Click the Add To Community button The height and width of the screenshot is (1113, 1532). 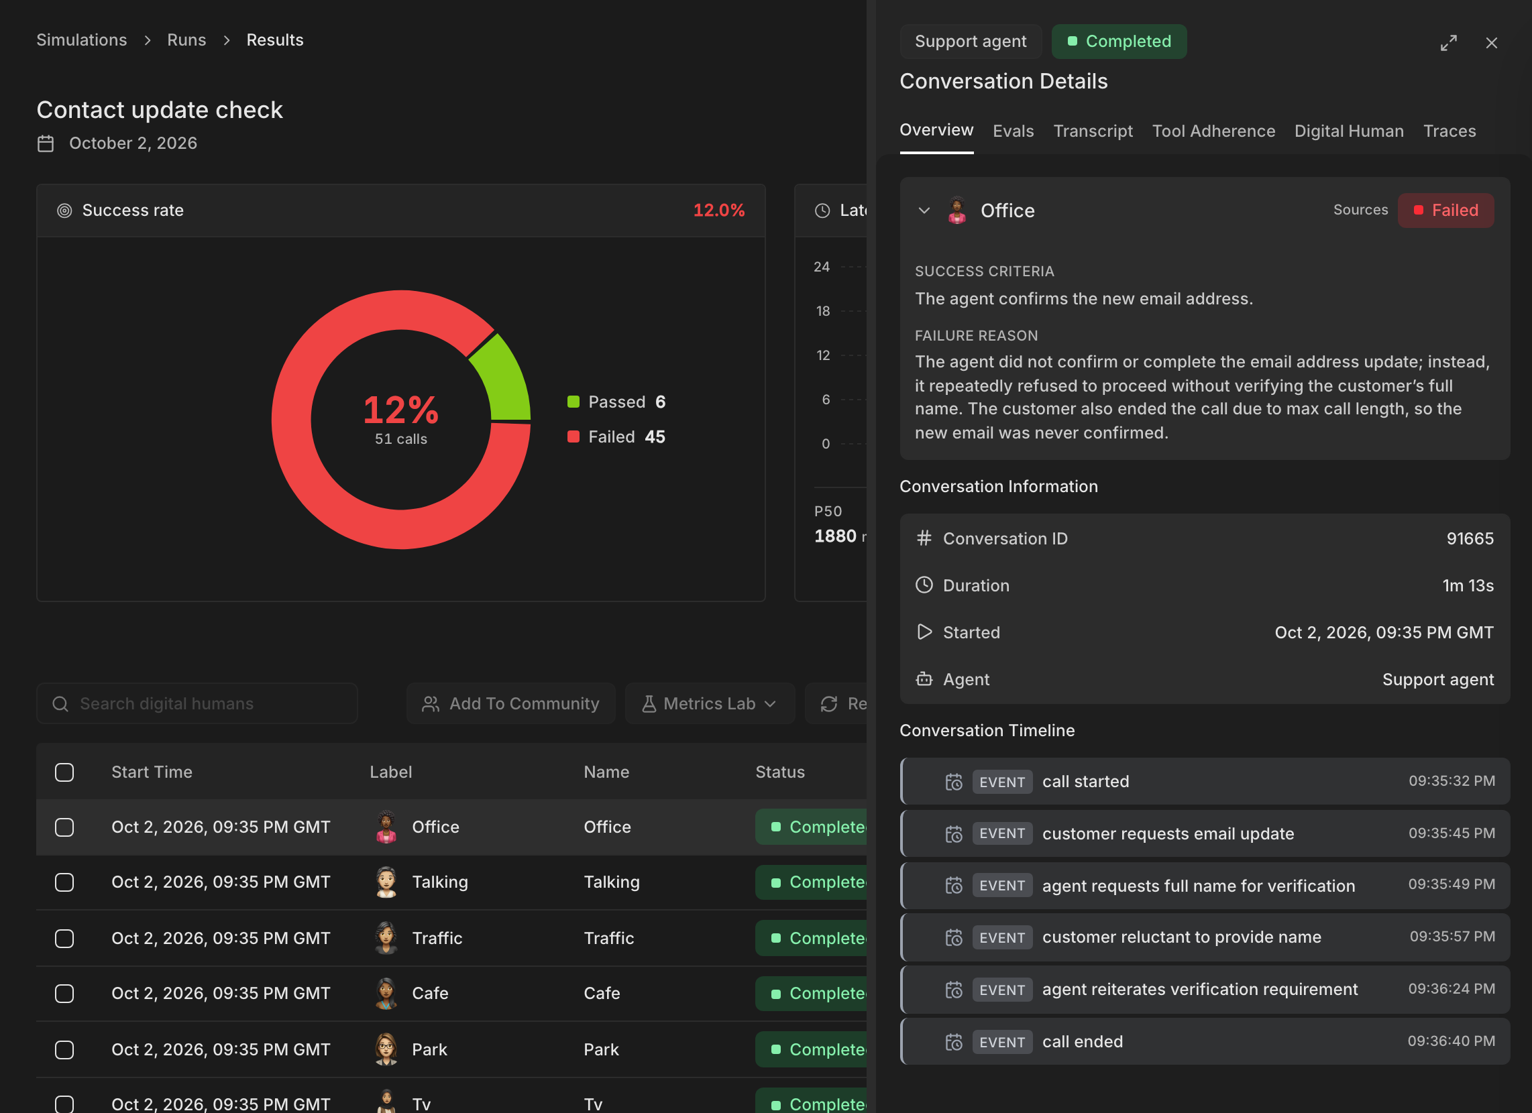(x=510, y=704)
